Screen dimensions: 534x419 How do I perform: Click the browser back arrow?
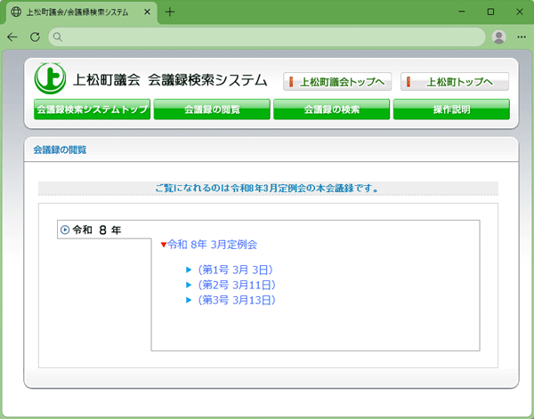click(12, 36)
